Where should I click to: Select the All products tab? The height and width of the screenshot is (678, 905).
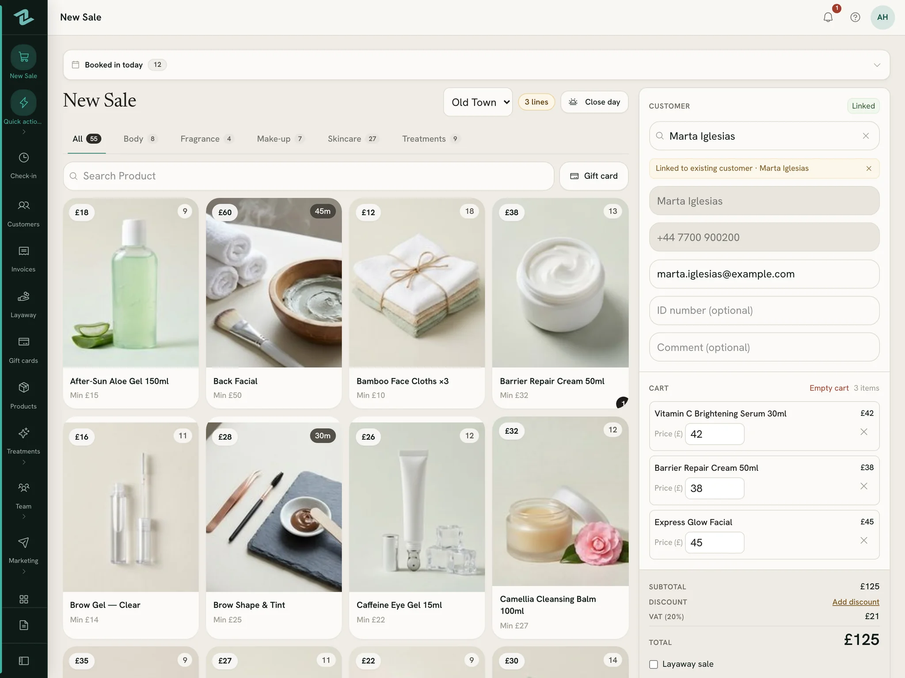87,139
